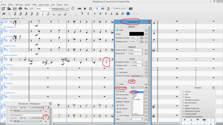Screen dimensions: 223x125
Task: Close the Inspecteur panel
Action: [149, 22]
